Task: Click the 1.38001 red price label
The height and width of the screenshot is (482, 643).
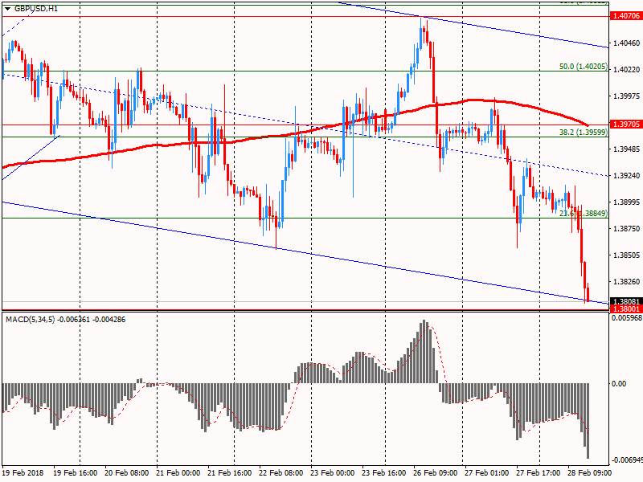Action: pos(626,308)
